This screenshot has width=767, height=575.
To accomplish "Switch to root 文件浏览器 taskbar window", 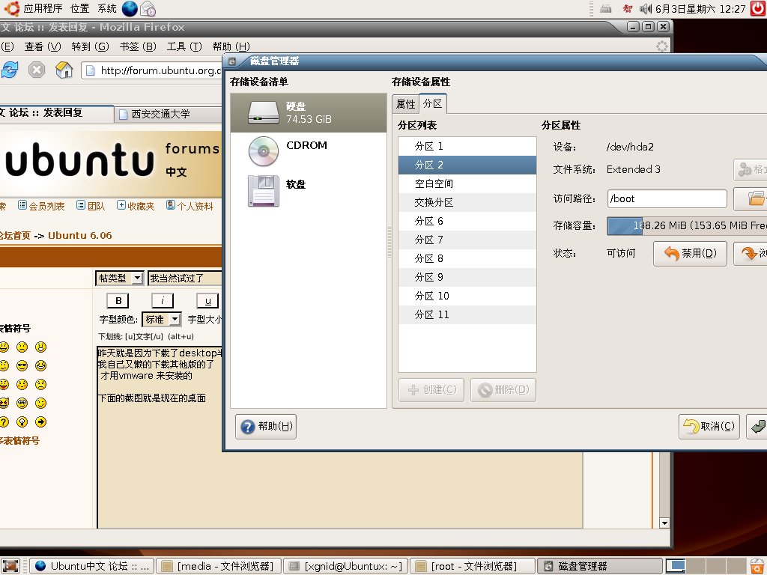I will 473,566.
